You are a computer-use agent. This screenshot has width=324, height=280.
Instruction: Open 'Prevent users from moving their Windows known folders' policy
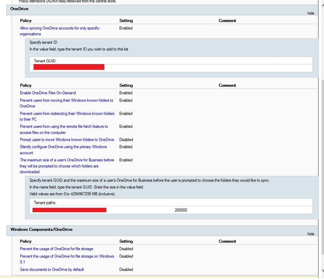click(x=66, y=103)
